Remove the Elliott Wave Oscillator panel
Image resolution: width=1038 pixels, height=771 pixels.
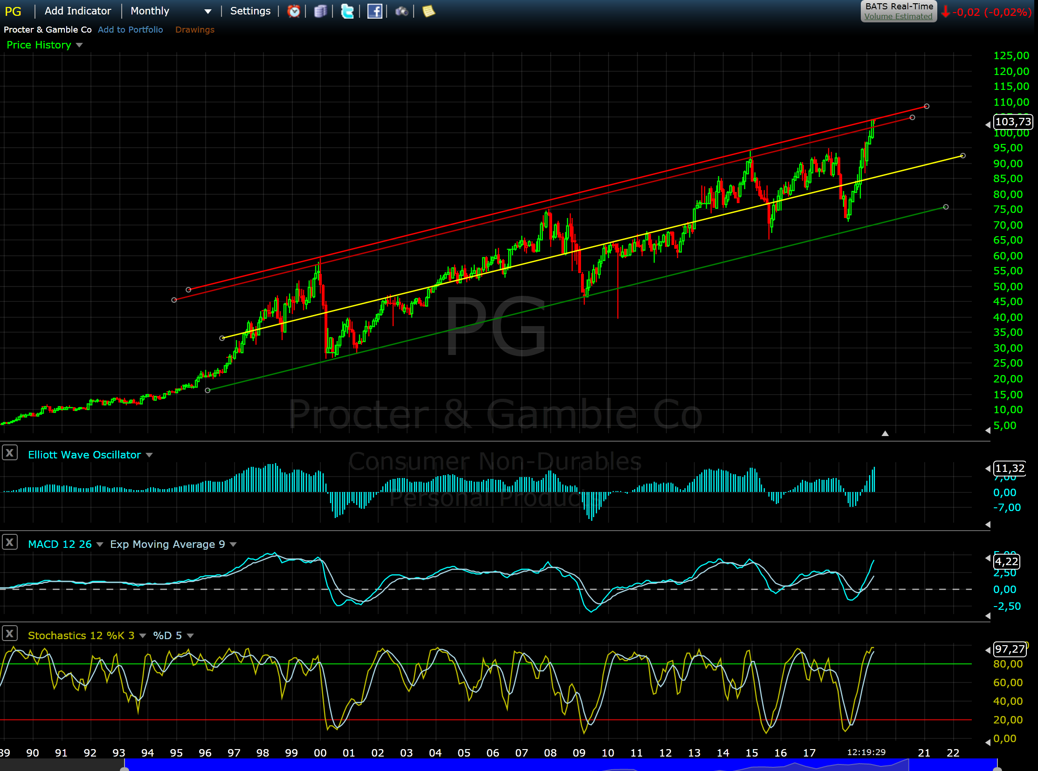10,453
